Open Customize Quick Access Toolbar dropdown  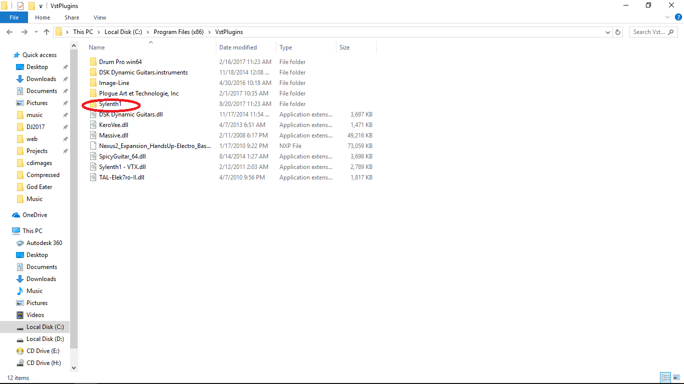[x=41, y=6]
